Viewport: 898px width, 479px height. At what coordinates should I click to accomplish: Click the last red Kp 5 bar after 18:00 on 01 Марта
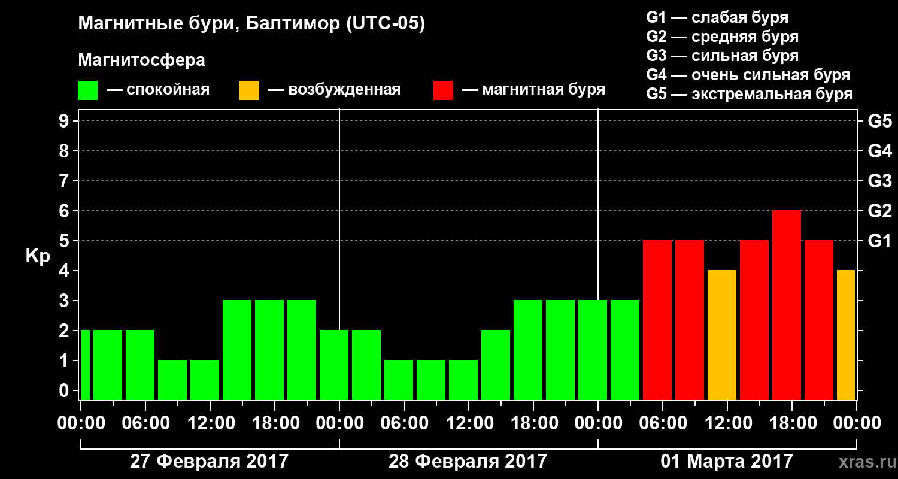coord(819,320)
